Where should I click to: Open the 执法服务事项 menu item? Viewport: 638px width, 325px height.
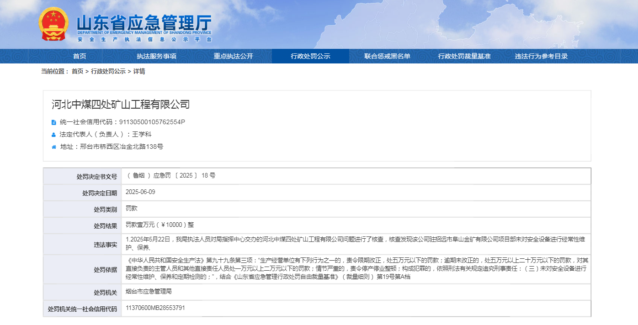click(x=156, y=56)
